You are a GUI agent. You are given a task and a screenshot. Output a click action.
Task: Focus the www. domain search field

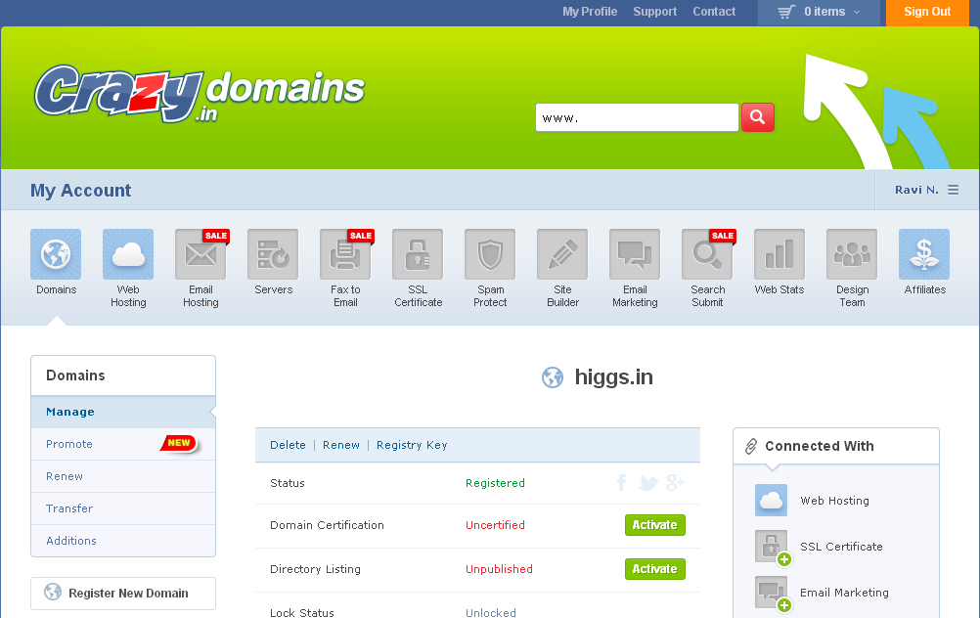637,117
